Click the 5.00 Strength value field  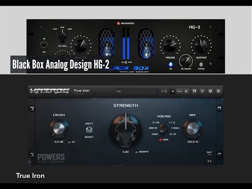pyautogui.click(x=125, y=152)
